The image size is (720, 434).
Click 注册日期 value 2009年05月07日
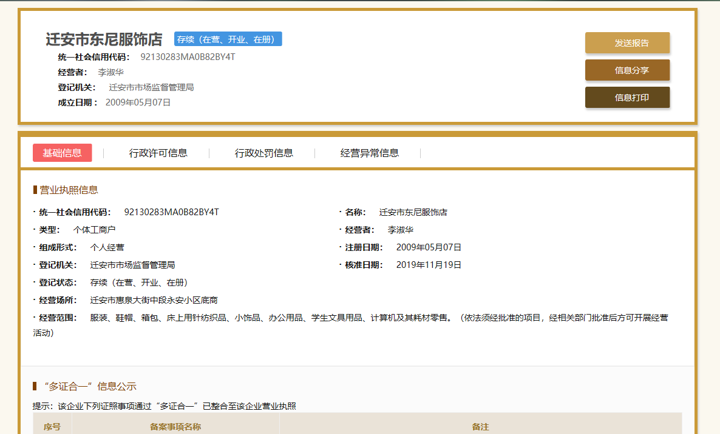(429, 247)
